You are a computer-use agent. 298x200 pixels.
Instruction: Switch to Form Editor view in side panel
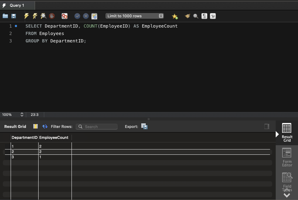(x=287, y=158)
